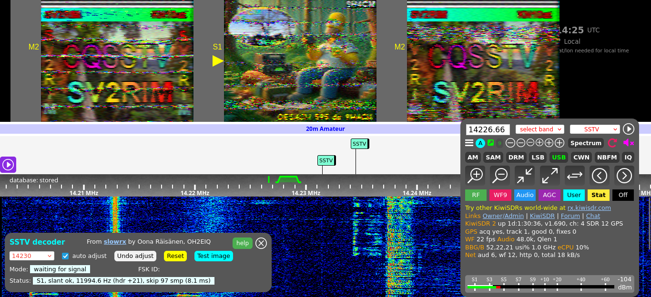Open the SSTV decoder help
Viewport: 651px width, 297px height.
point(243,243)
